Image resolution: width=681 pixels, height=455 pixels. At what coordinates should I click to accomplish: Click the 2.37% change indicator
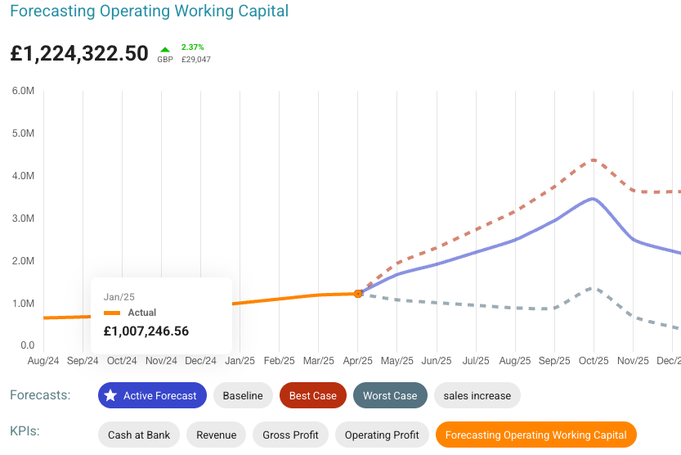[193, 47]
